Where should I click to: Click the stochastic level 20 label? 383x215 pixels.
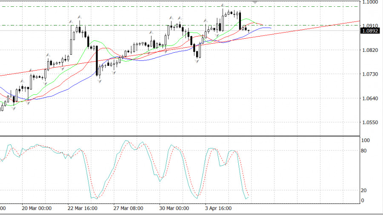click(x=364, y=190)
